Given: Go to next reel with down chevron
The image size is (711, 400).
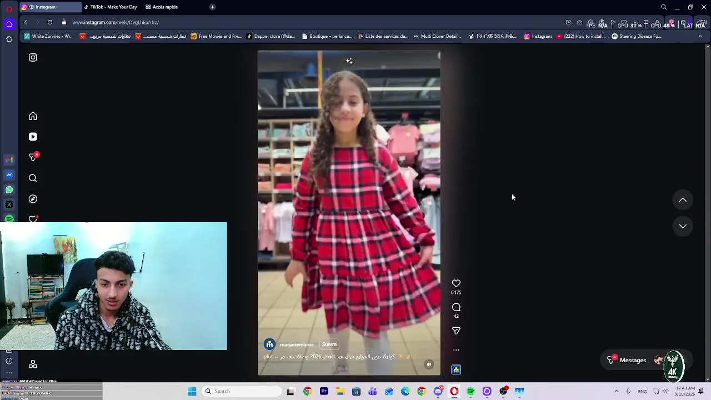Looking at the screenshot, I should pos(683,226).
